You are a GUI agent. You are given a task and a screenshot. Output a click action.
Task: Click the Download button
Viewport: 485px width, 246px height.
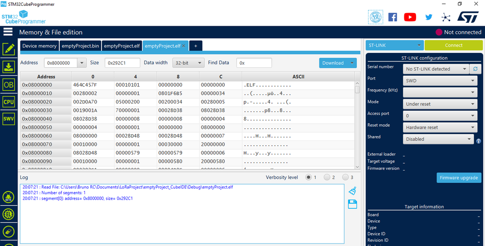[333, 63]
